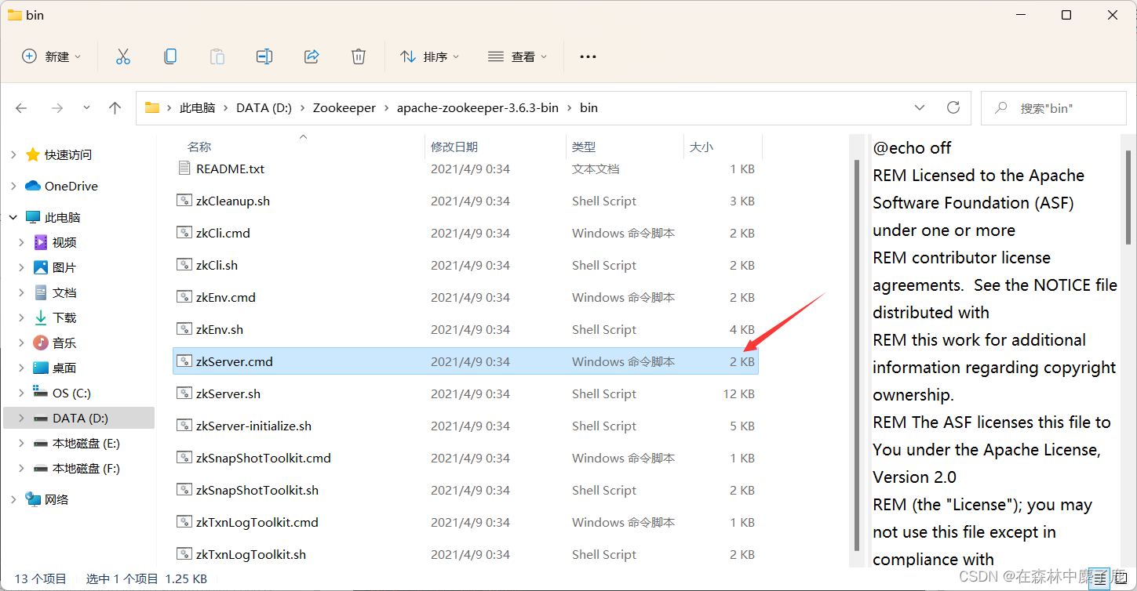1137x591 pixels.
Task: Select zkServer.cmd file
Action: coord(465,361)
